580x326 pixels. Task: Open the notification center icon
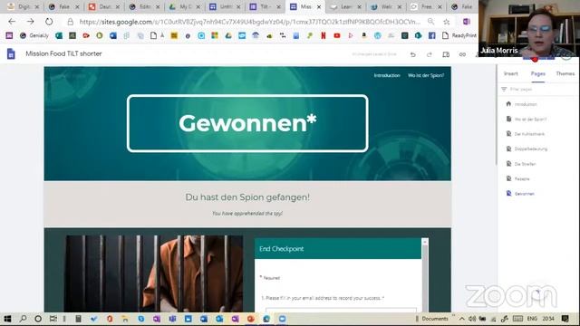click(565, 319)
